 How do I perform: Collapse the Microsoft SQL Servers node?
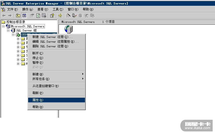coord(3,26)
